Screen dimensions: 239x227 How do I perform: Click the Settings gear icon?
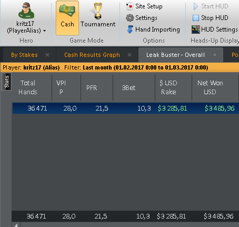pyautogui.click(x=130, y=18)
